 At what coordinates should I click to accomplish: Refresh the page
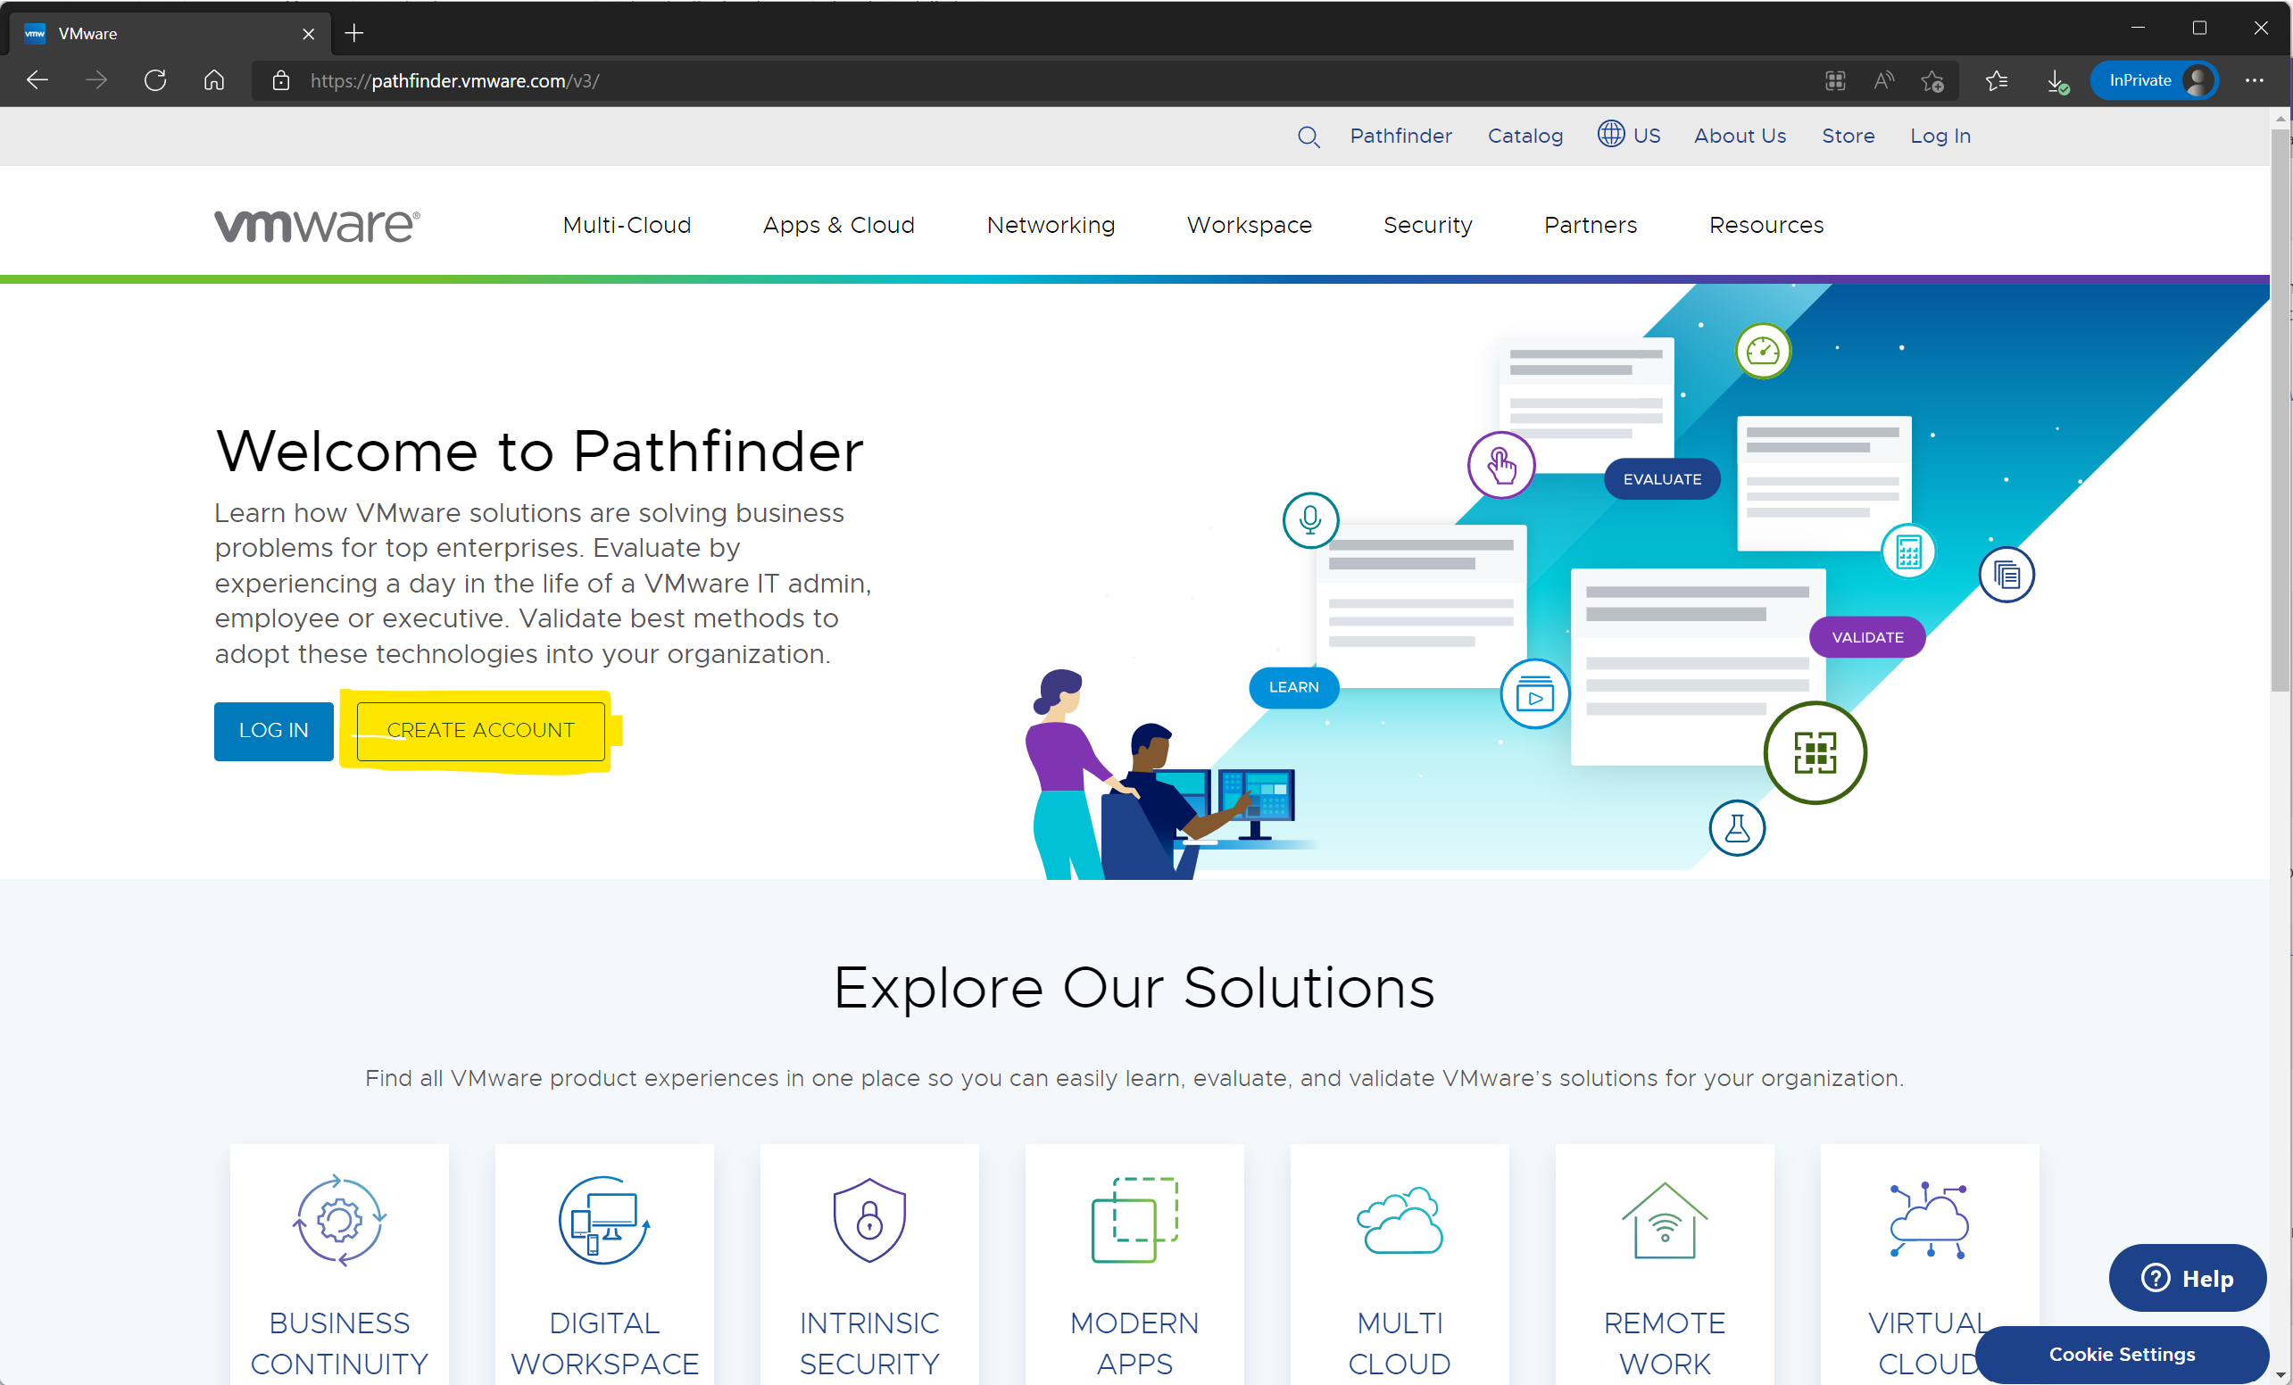[155, 81]
